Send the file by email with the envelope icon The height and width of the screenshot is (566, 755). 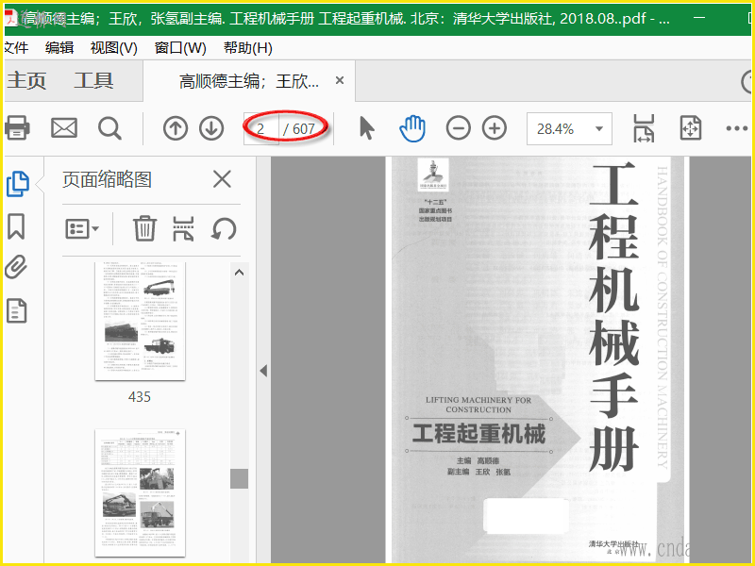64,128
